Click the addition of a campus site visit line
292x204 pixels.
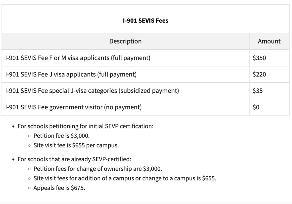pyautogui.click(x=125, y=178)
